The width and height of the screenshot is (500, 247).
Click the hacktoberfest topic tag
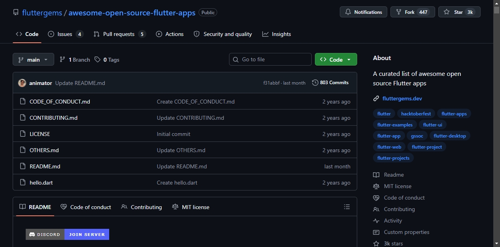(x=416, y=114)
